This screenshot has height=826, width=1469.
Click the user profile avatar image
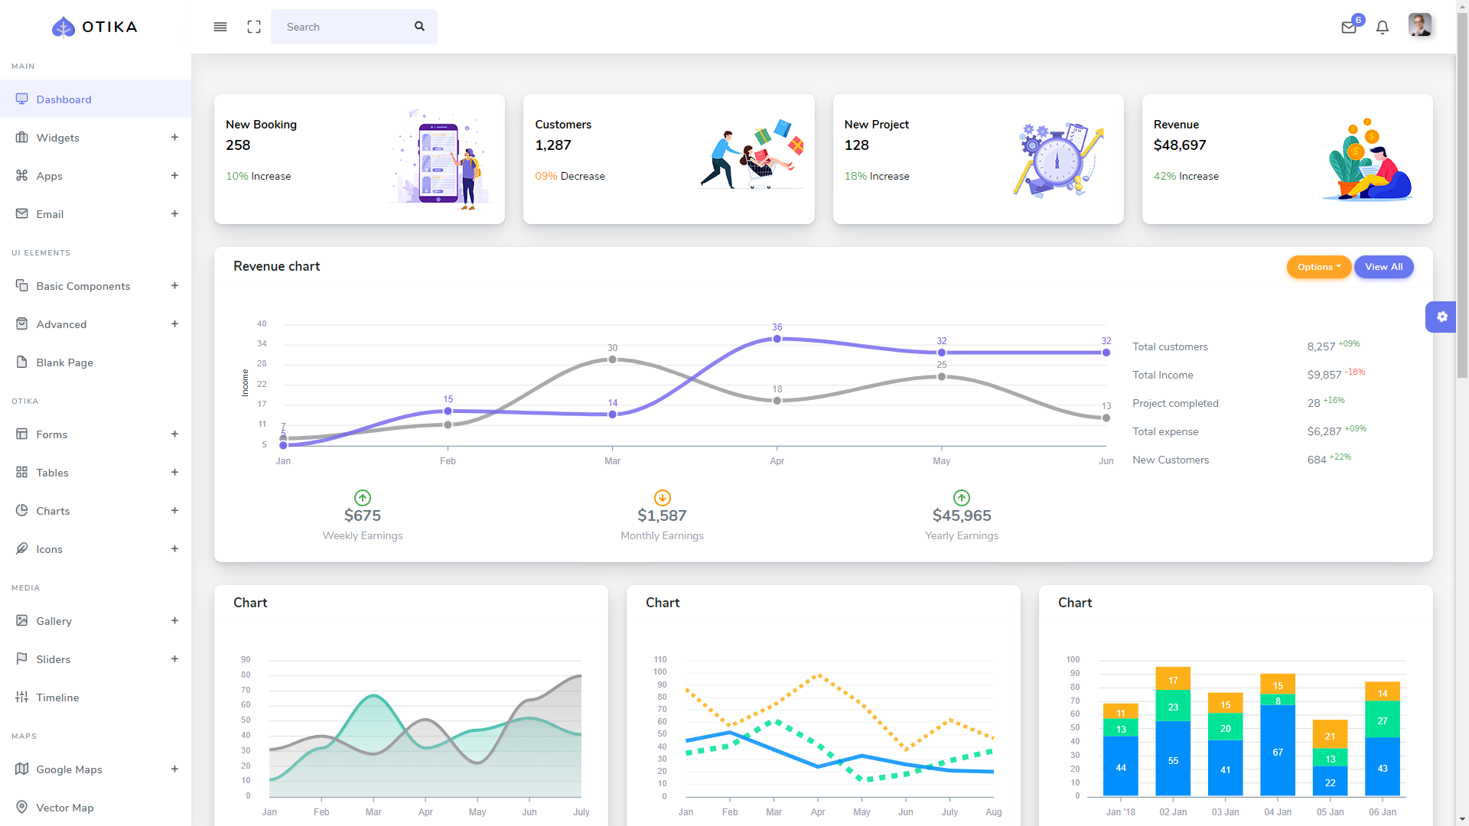1419,25
